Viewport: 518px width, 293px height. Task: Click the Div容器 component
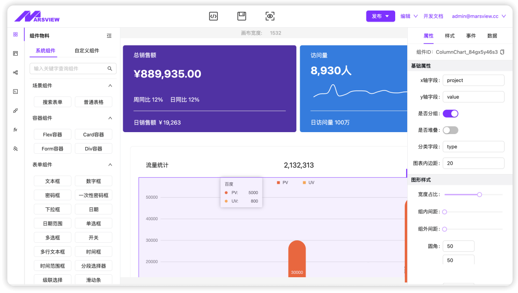click(x=94, y=148)
